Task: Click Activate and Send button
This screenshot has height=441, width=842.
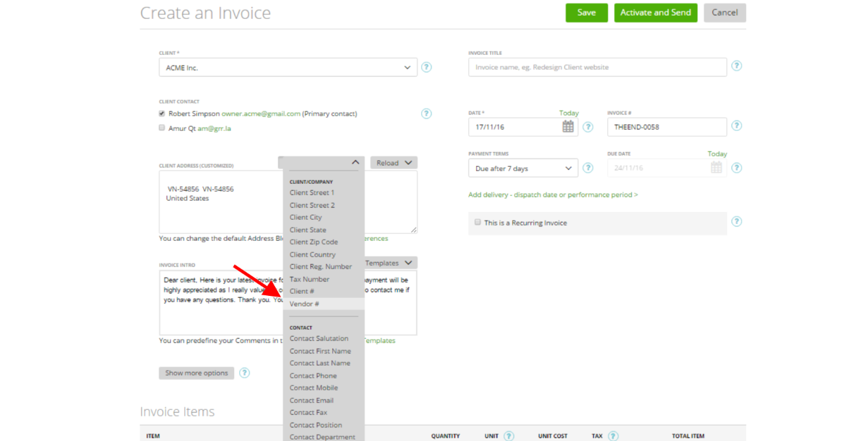Action: click(656, 13)
